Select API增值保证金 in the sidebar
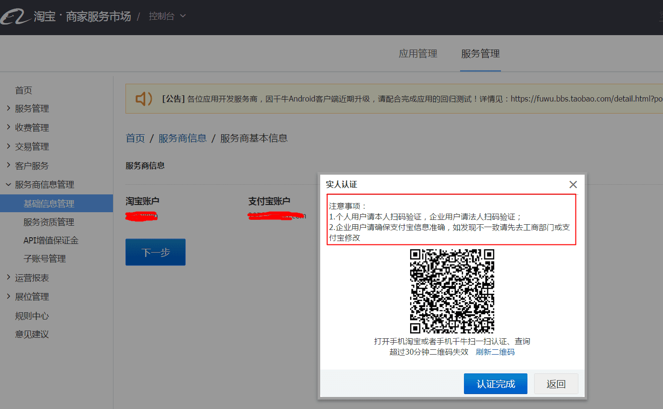Image resolution: width=663 pixels, height=409 pixels. [51, 241]
